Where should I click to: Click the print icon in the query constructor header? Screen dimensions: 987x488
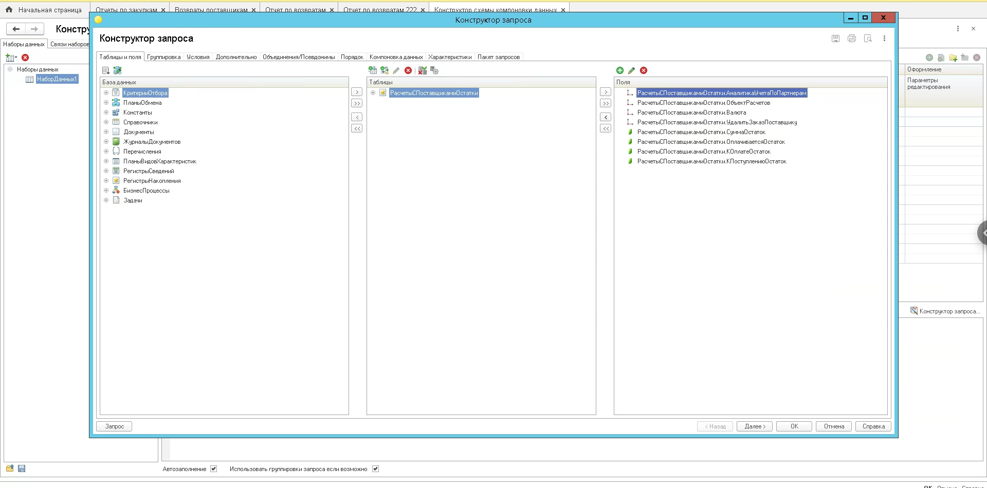pyautogui.click(x=852, y=39)
